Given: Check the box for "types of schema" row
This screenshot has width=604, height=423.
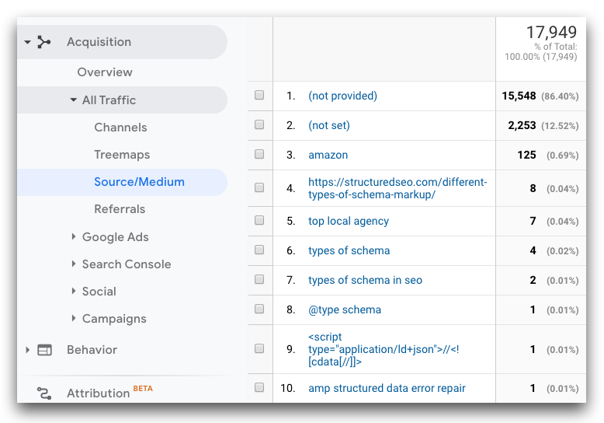Looking at the screenshot, I should pyautogui.click(x=259, y=250).
